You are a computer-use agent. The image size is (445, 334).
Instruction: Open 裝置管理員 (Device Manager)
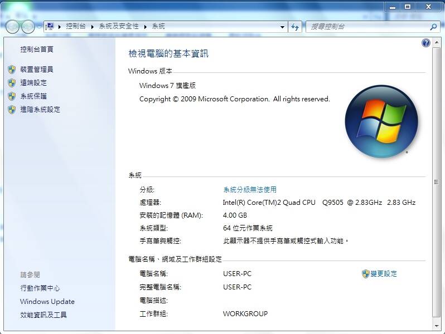pyautogui.click(x=37, y=70)
